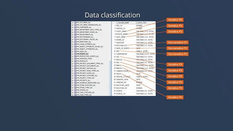
Task: Click the MODIFIED_BY column name cell
Action: [x=122, y=88]
